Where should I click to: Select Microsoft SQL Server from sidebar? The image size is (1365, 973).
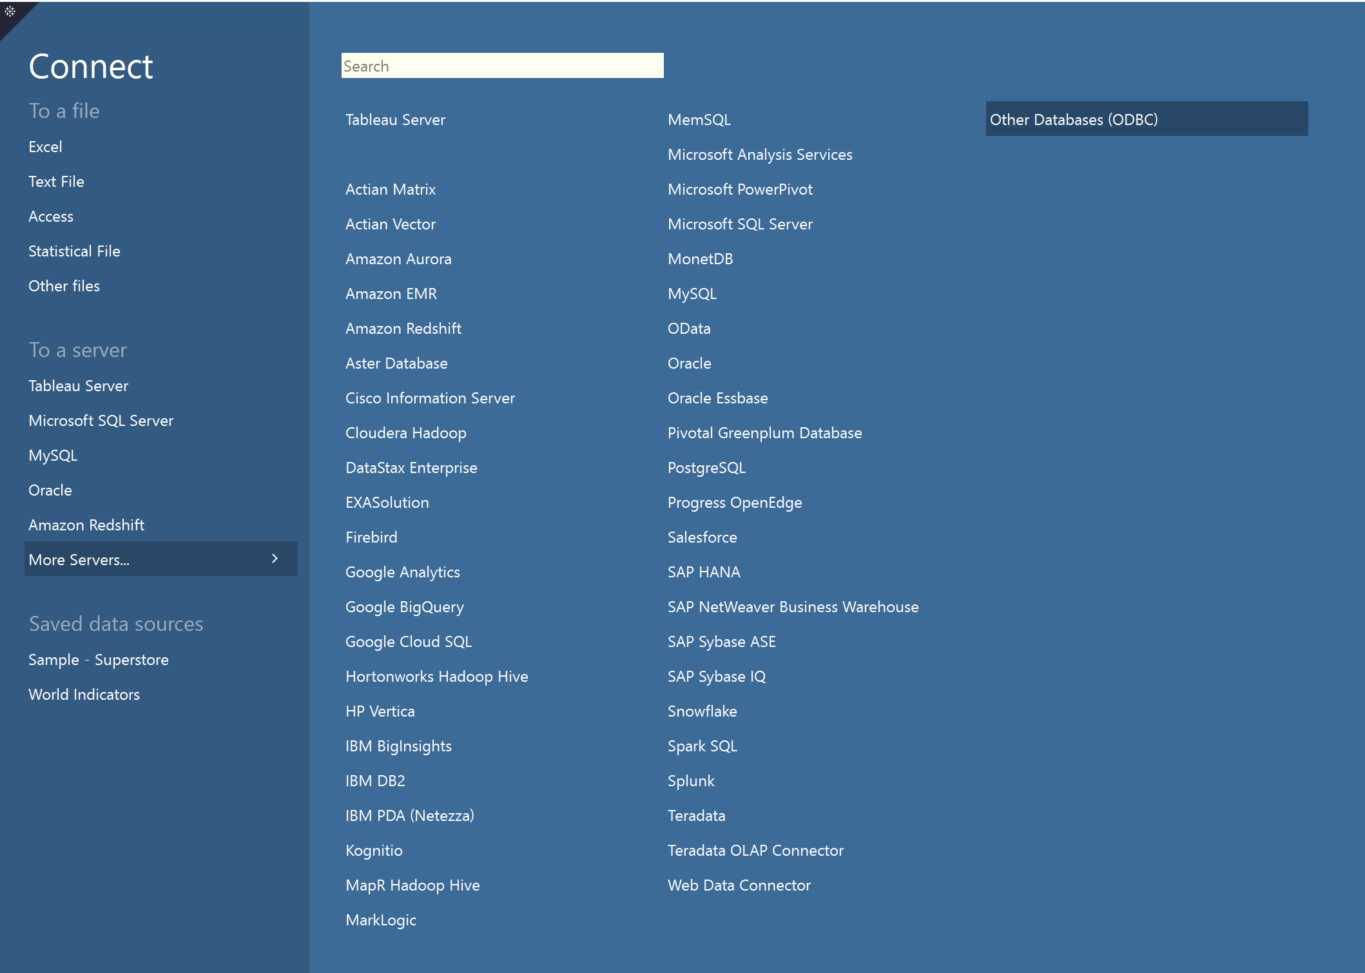pyautogui.click(x=101, y=420)
